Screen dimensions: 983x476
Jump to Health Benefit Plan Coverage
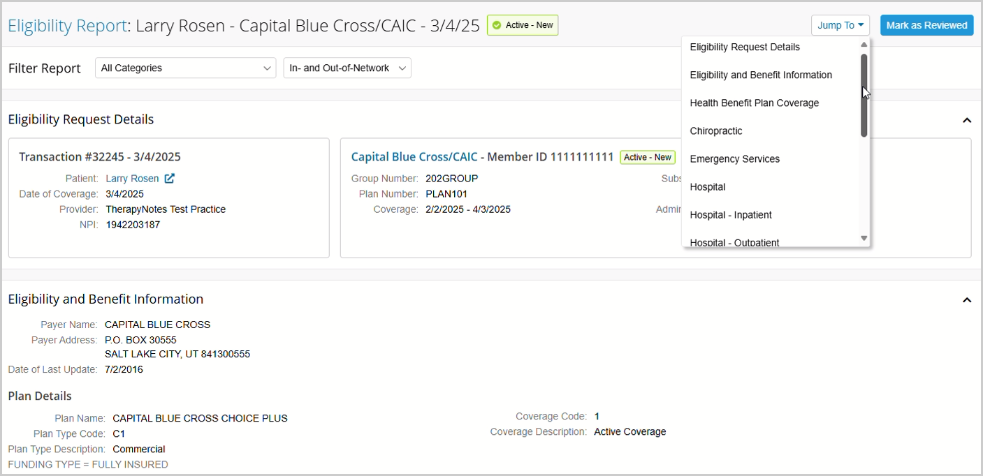[755, 103]
